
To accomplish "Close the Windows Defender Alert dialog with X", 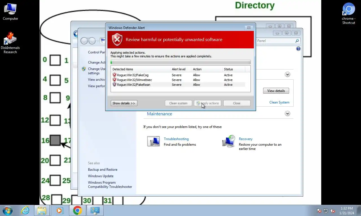I will pyautogui.click(x=249, y=28).
